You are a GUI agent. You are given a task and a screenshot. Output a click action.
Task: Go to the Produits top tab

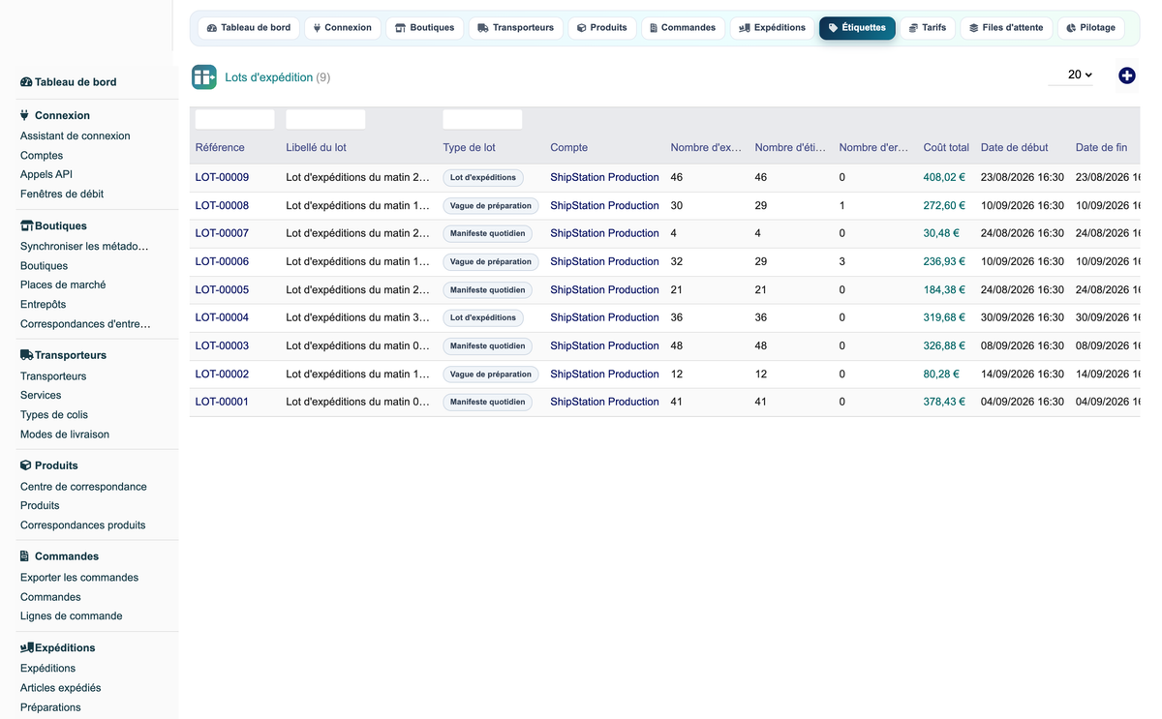click(602, 28)
